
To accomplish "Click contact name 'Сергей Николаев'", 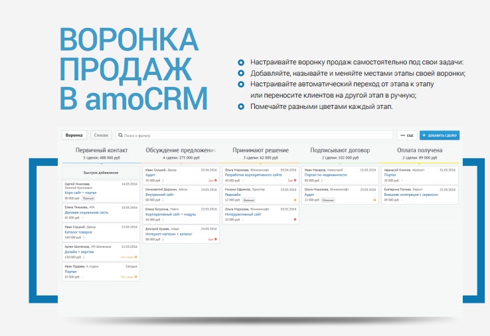I will 77,184.
